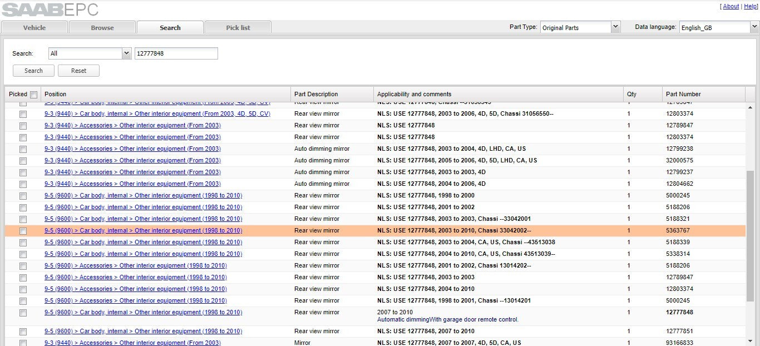This screenshot has width=760, height=346.
Task: Open position link for part 12799238
Action: [132, 149]
